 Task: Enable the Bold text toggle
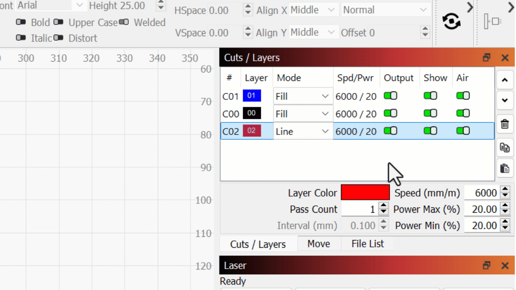coord(21,22)
